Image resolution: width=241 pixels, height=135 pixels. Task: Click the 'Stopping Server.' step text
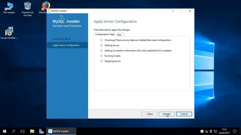[113, 61]
